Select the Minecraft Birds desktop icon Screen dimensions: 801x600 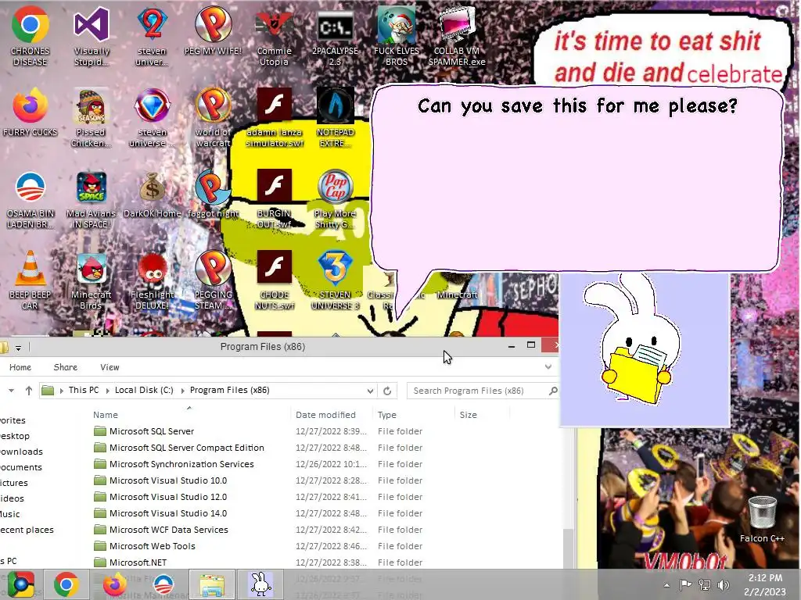pos(91,280)
